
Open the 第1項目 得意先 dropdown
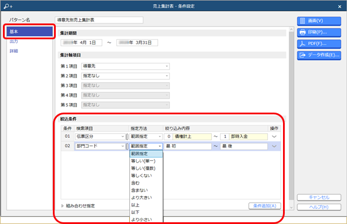[x=125, y=66]
